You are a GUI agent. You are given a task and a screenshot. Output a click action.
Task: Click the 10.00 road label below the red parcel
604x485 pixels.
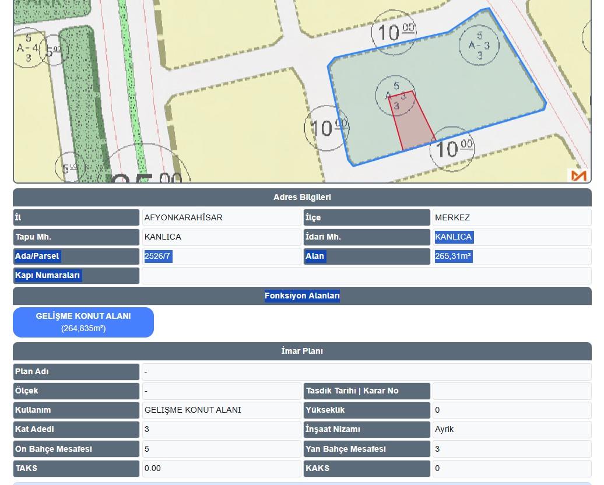452,148
